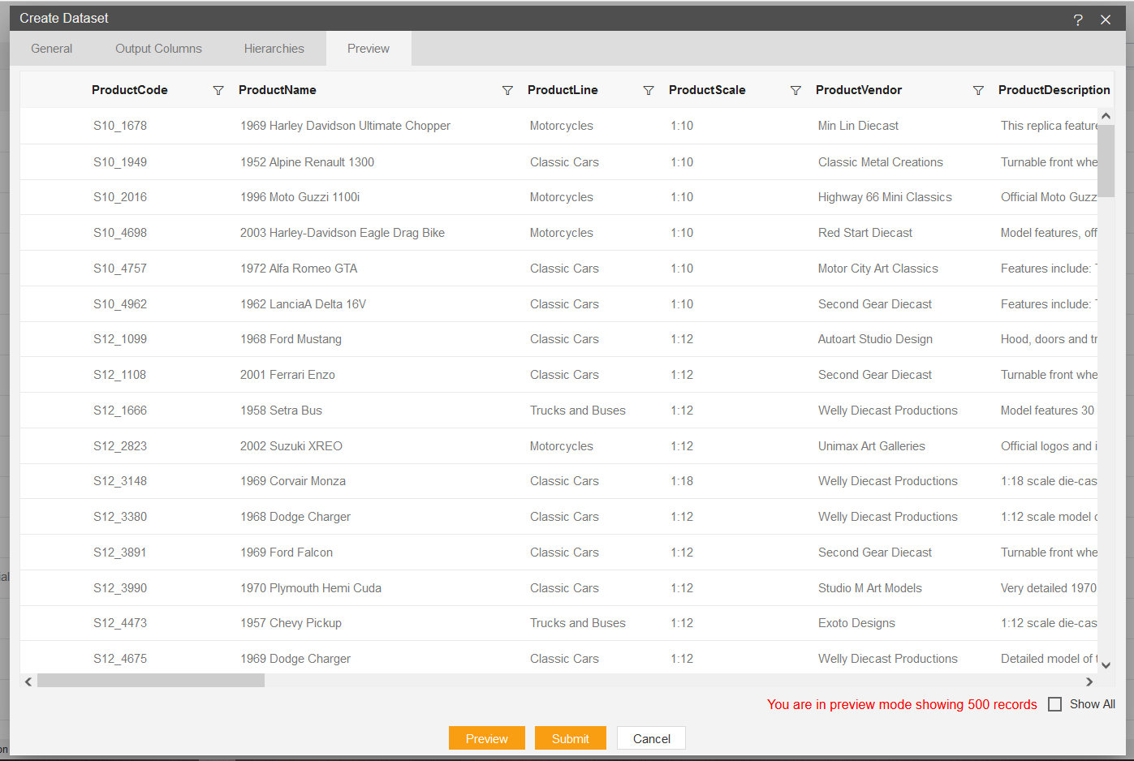This screenshot has width=1134, height=761.
Task: Click Exoto Designs vendor cell
Action: [x=856, y=623]
